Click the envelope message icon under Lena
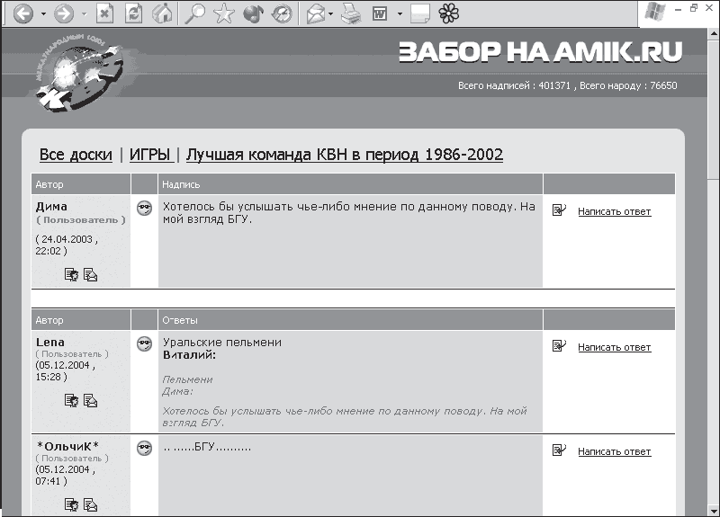 (91, 401)
